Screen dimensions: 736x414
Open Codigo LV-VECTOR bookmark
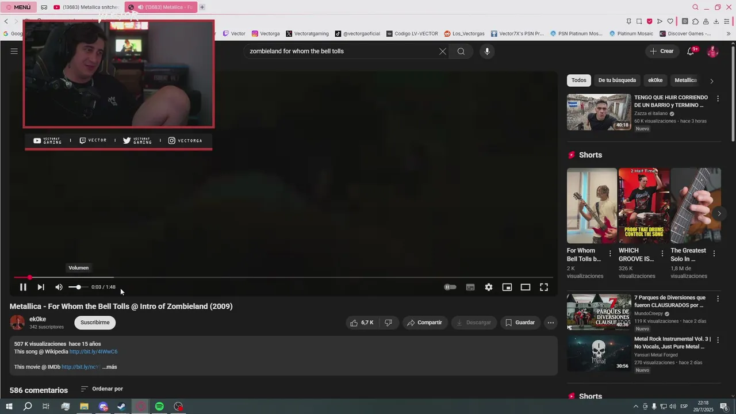pos(412,33)
